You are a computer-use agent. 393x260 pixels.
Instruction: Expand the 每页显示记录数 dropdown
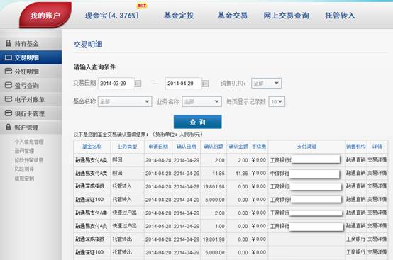click(x=277, y=101)
